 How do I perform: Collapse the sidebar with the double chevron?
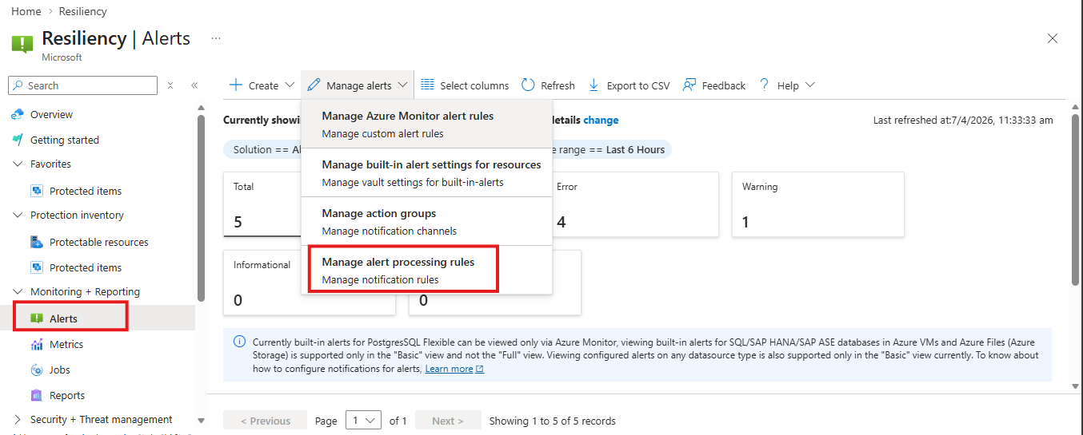(x=194, y=85)
